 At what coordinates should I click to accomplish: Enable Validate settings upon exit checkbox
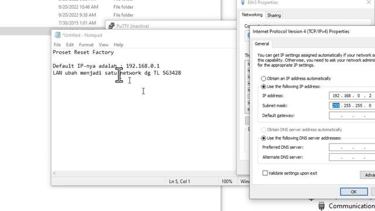pos(265,173)
